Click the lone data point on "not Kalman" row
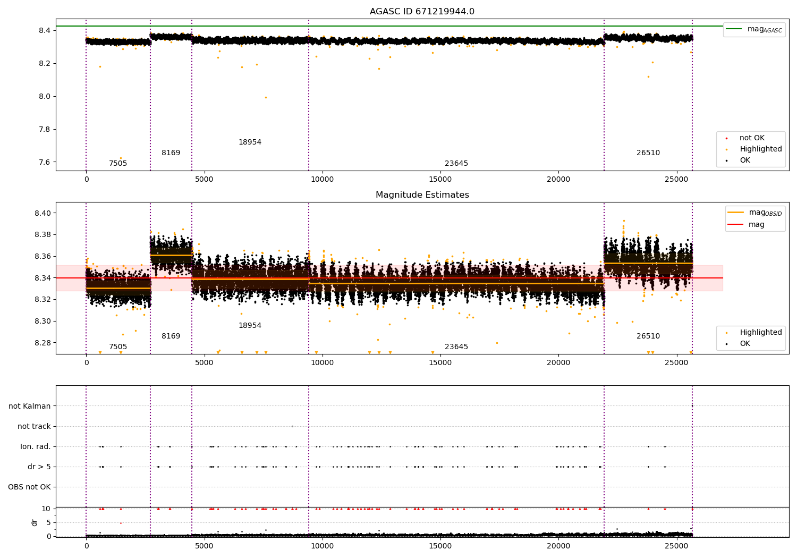Image resolution: width=797 pixels, height=558 pixels. click(692, 406)
